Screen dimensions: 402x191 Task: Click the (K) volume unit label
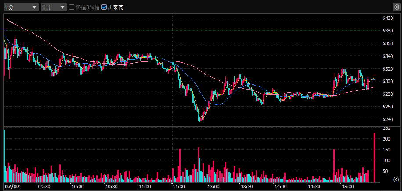[396, 179]
